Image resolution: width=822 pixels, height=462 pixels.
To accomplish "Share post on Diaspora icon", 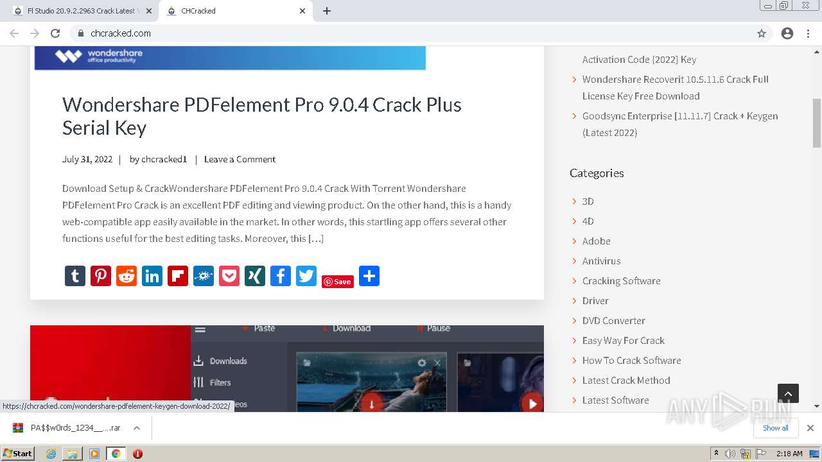I will pos(204,276).
